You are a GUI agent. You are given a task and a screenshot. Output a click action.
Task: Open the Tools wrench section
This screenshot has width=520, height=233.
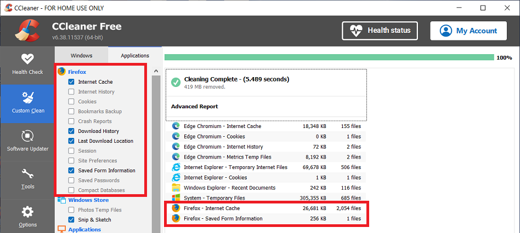pyautogui.click(x=27, y=179)
